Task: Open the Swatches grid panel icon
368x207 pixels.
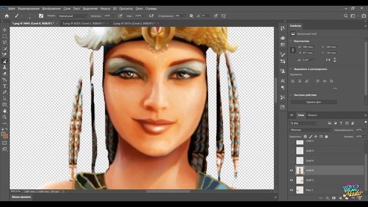Action: (282, 45)
